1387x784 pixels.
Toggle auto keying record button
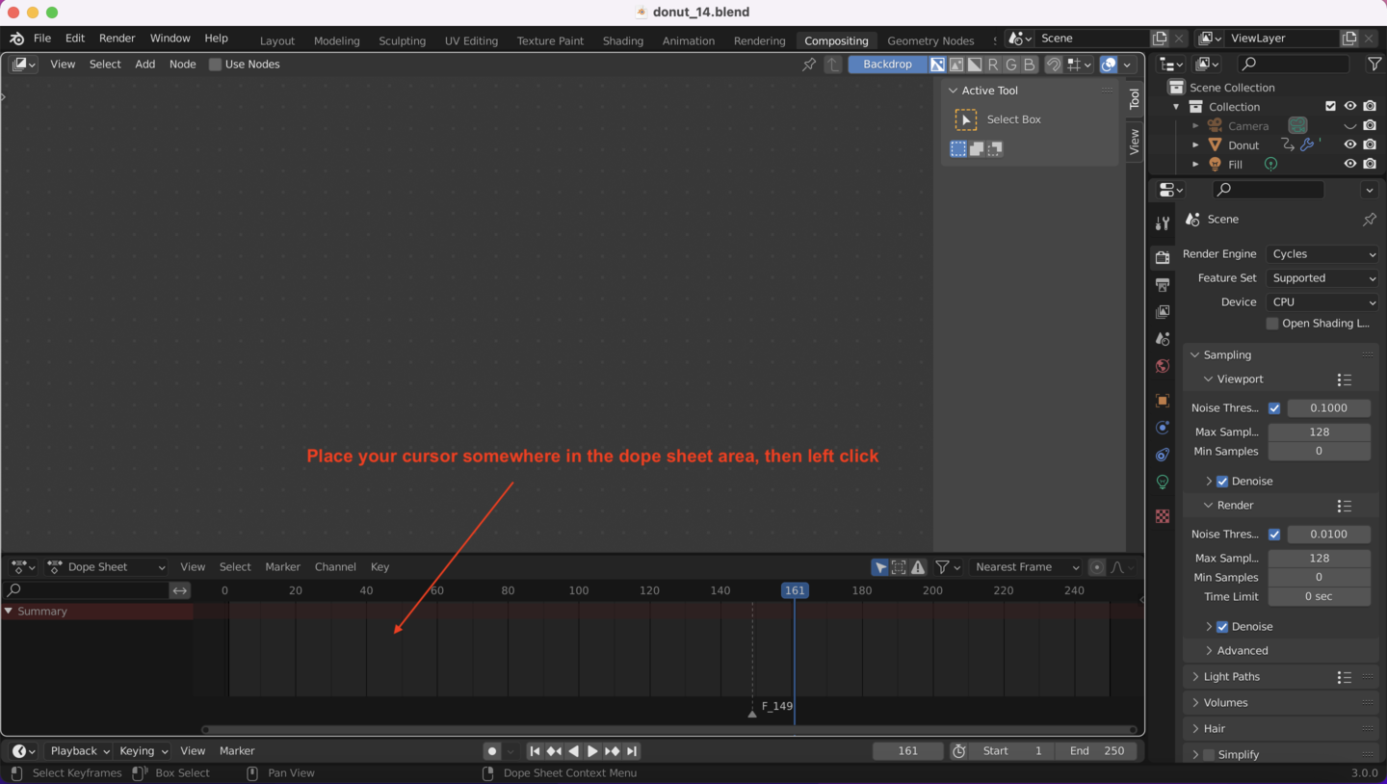[x=492, y=751]
